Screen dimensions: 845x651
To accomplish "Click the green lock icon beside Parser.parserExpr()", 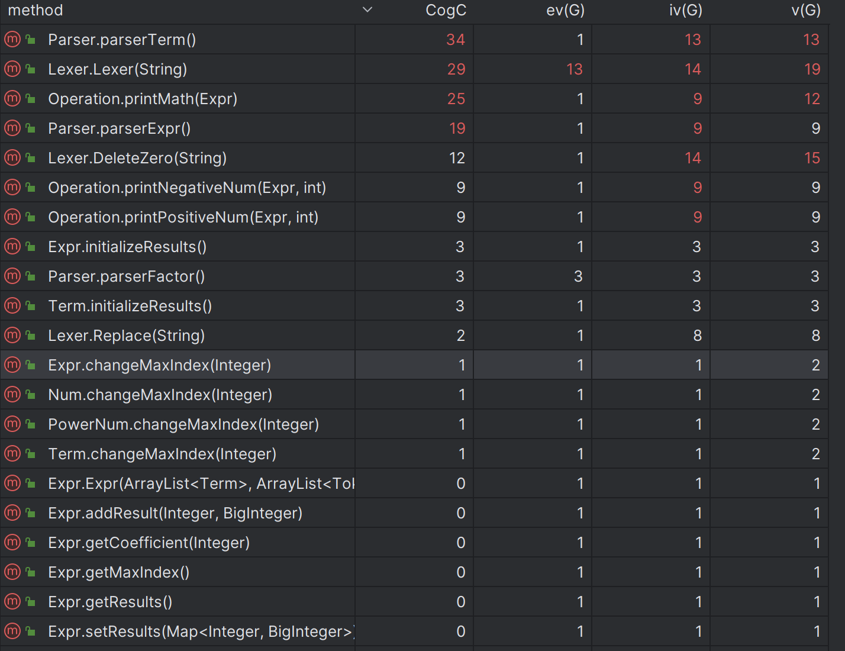I will click(x=30, y=128).
